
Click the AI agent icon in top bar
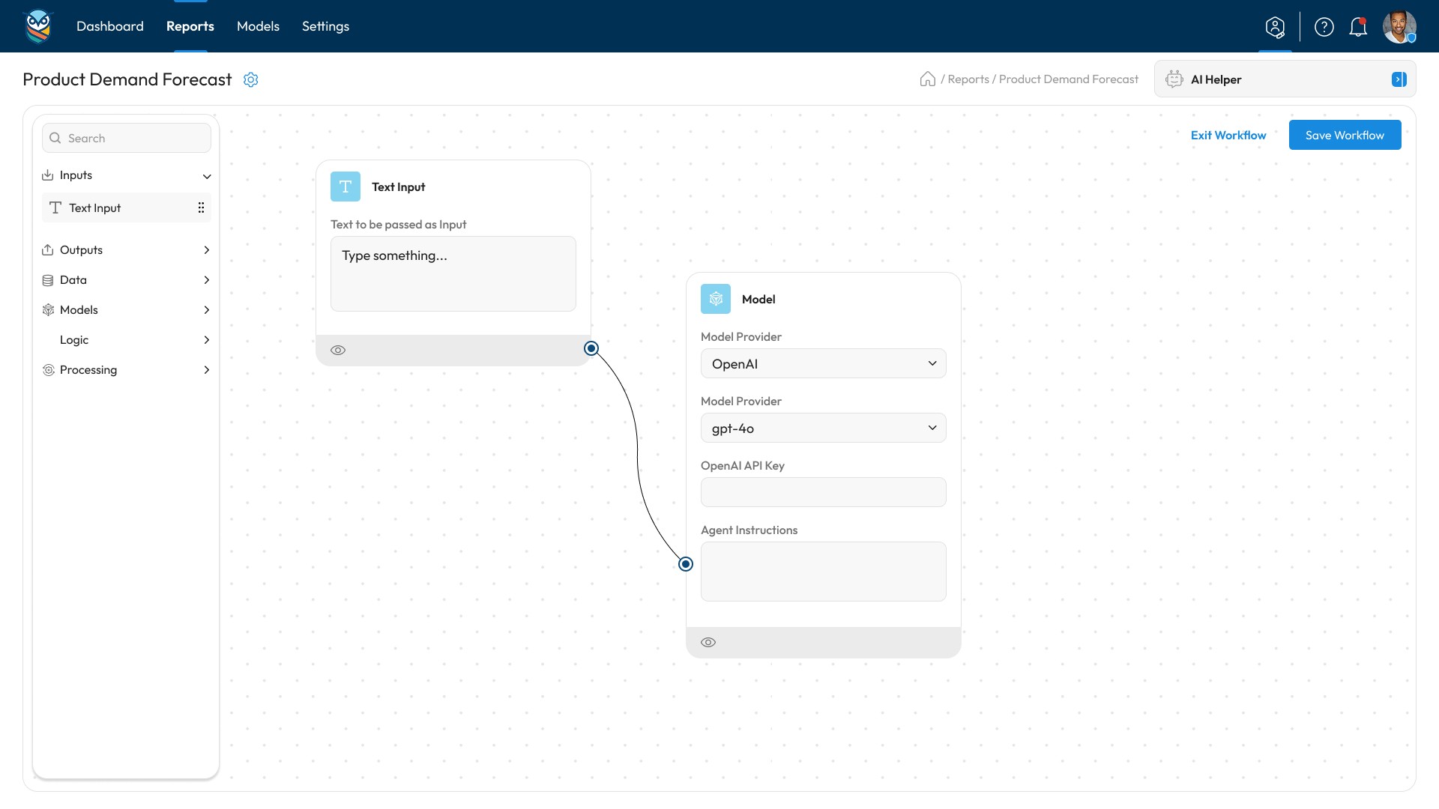(x=1275, y=27)
